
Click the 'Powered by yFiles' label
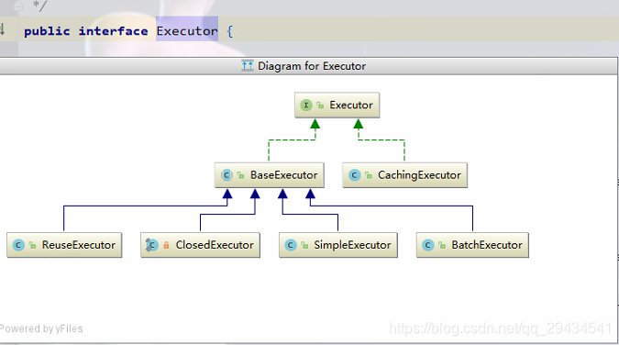[41, 328]
